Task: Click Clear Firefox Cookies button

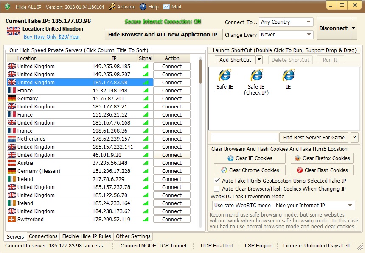Action: point(322,158)
